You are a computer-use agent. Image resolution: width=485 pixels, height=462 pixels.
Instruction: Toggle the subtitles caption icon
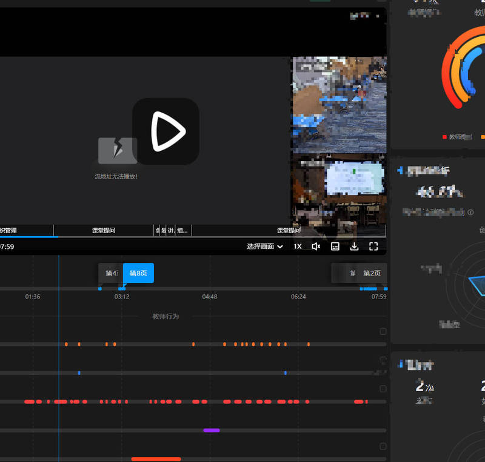pos(335,246)
